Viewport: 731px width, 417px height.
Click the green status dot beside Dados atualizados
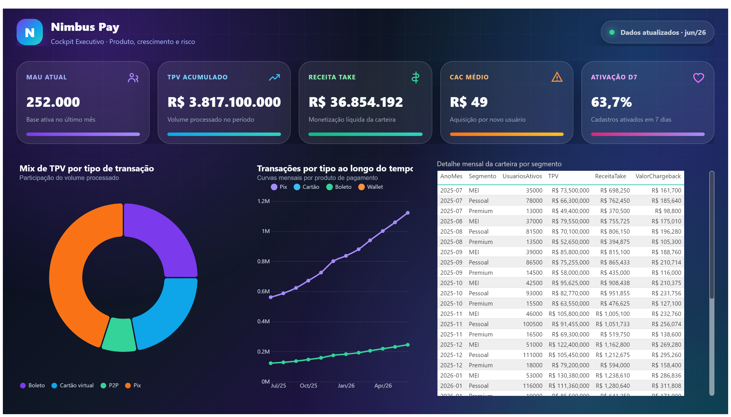pyautogui.click(x=612, y=32)
